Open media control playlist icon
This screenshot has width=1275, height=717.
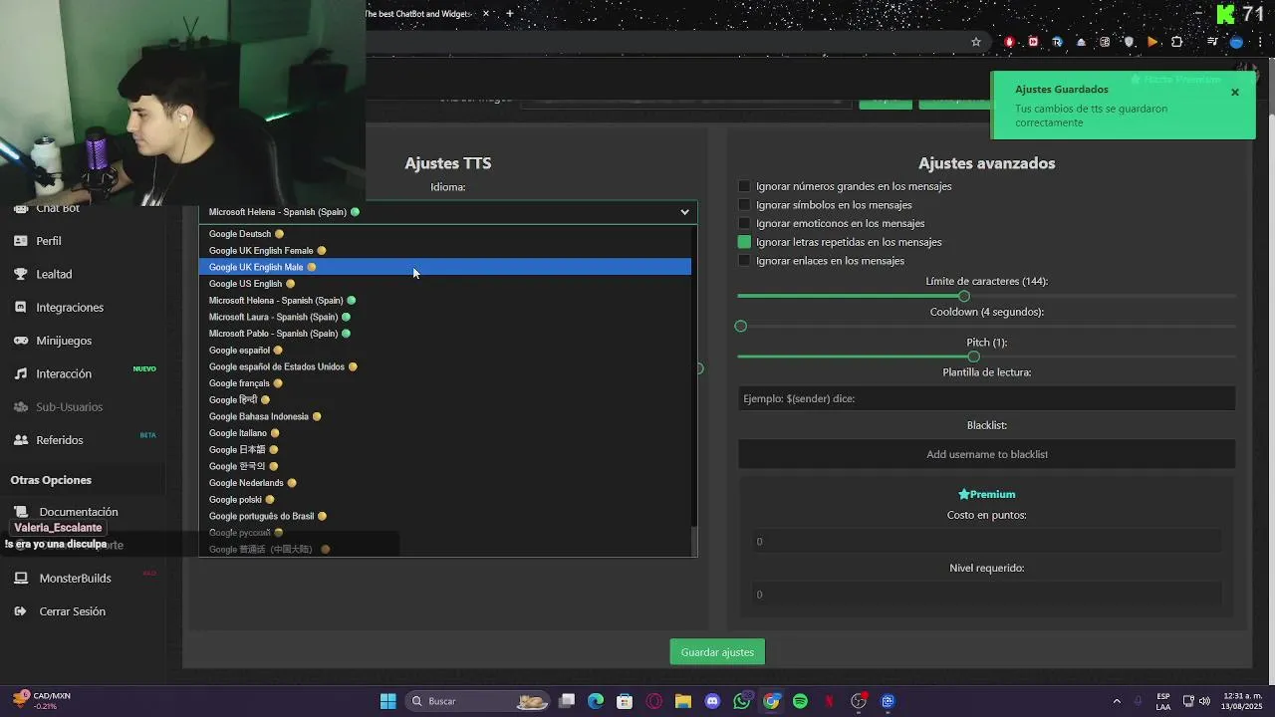(1212, 42)
